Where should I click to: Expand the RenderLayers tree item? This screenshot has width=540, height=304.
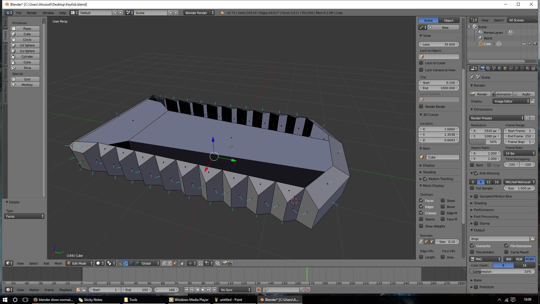click(x=476, y=32)
